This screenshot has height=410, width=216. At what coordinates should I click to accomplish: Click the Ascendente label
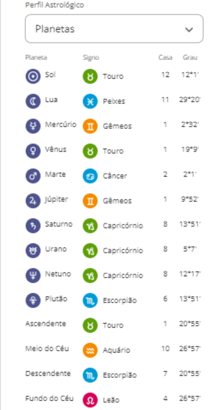click(x=46, y=324)
